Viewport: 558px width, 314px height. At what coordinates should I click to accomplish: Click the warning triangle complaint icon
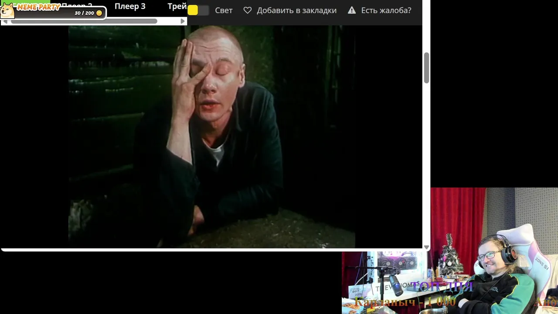point(352,10)
